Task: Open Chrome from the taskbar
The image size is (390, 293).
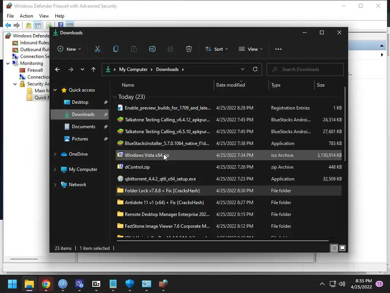Action: [x=46, y=284]
